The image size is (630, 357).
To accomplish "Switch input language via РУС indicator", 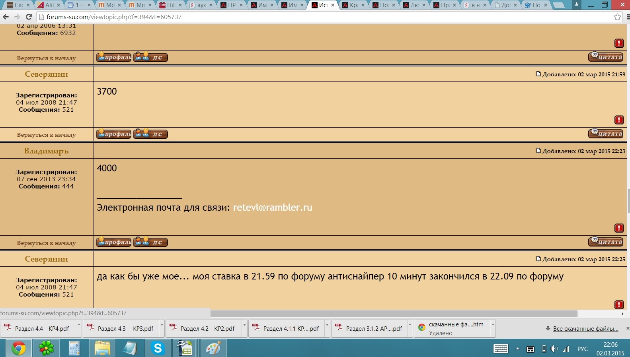I will pos(582,349).
